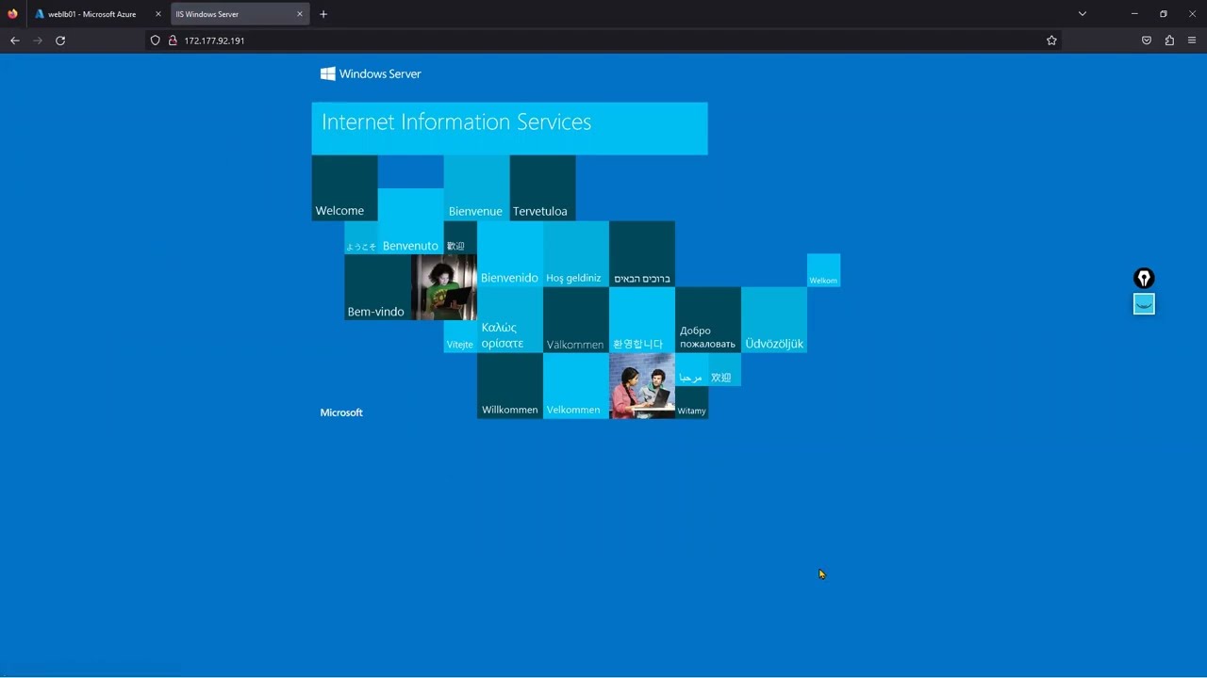The image size is (1207, 678).
Task: Click the Tervetuloa tile
Action: [542, 188]
